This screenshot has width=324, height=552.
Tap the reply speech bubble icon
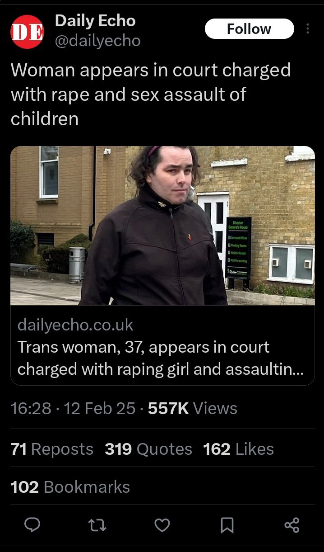point(32,525)
